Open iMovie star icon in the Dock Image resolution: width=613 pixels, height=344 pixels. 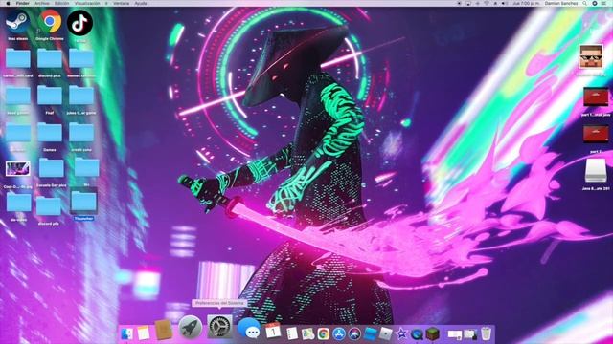401,333
